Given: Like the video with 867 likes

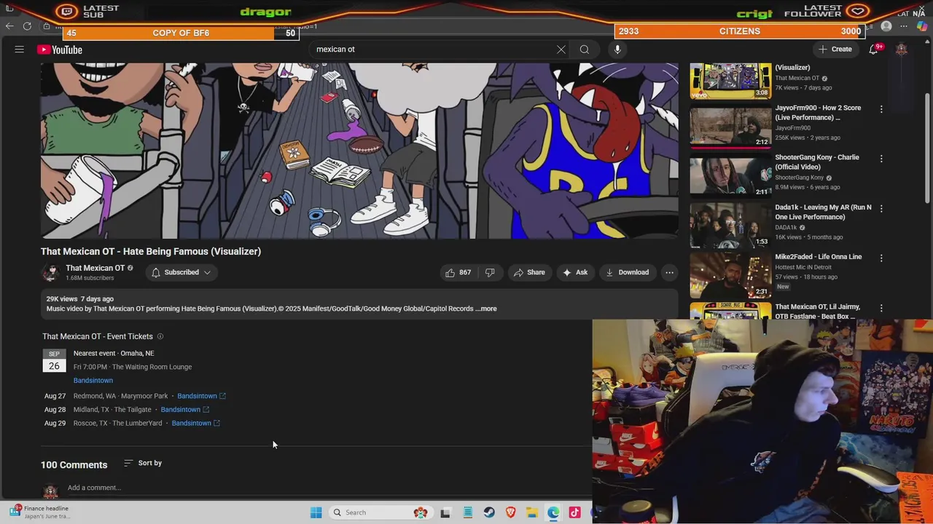Looking at the screenshot, I should tap(458, 272).
